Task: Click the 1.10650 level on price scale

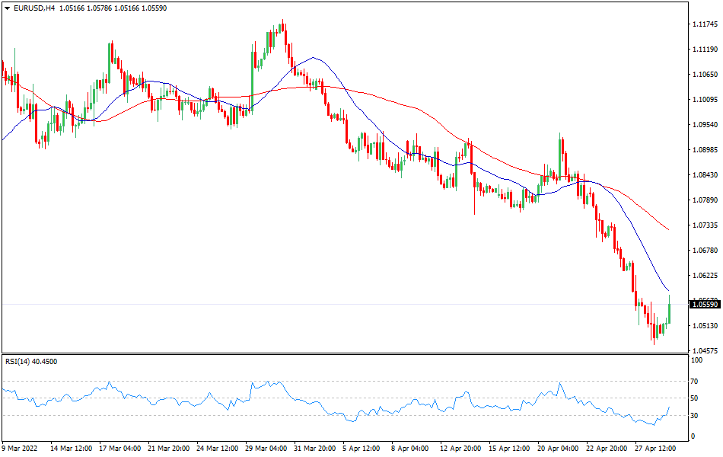Action: coord(705,75)
